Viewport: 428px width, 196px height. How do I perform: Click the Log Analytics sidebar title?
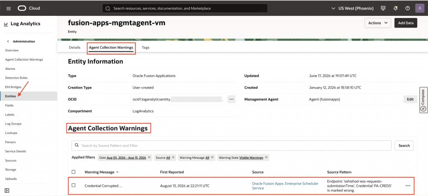point(25,24)
